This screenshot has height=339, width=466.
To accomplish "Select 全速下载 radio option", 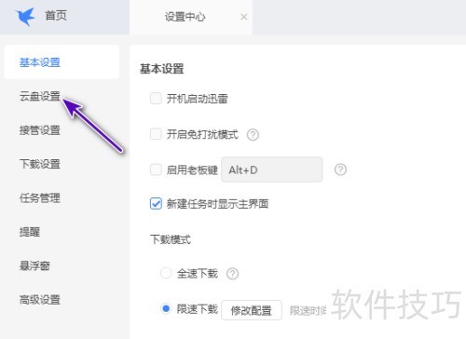I will 166,273.
